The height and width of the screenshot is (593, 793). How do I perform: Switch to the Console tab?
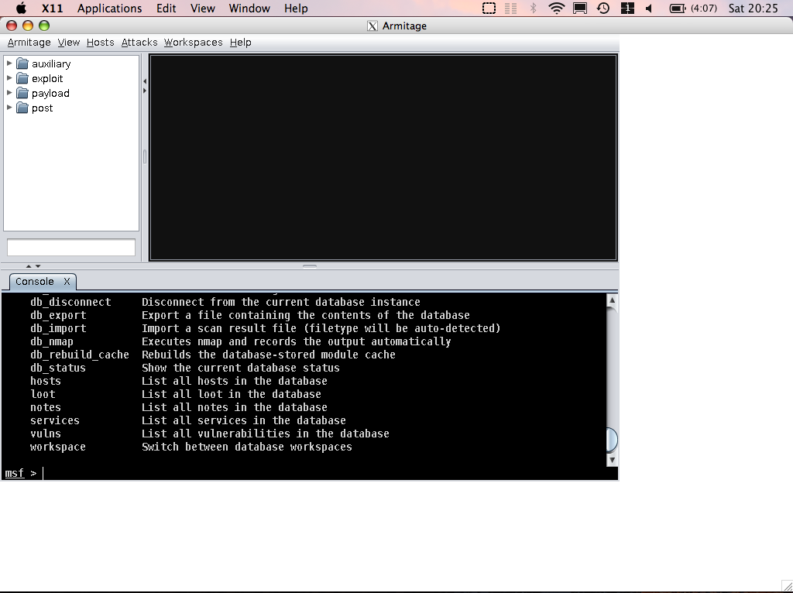[34, 282]
